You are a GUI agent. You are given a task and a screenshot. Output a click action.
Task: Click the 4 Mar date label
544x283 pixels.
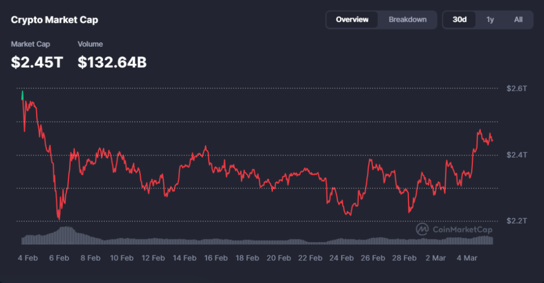click(466, 259)
